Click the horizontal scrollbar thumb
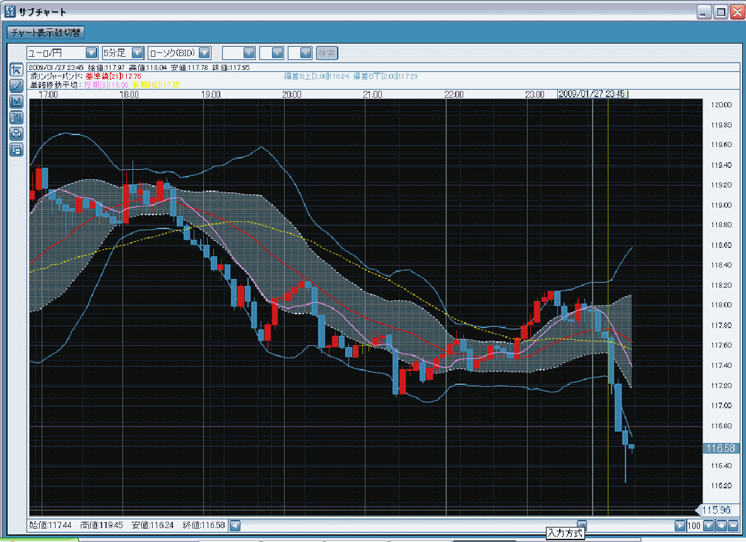The image size is (746, 542). coord(582,524)
